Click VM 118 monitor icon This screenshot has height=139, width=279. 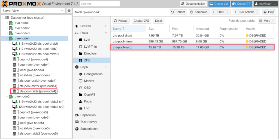coord(15,54)
